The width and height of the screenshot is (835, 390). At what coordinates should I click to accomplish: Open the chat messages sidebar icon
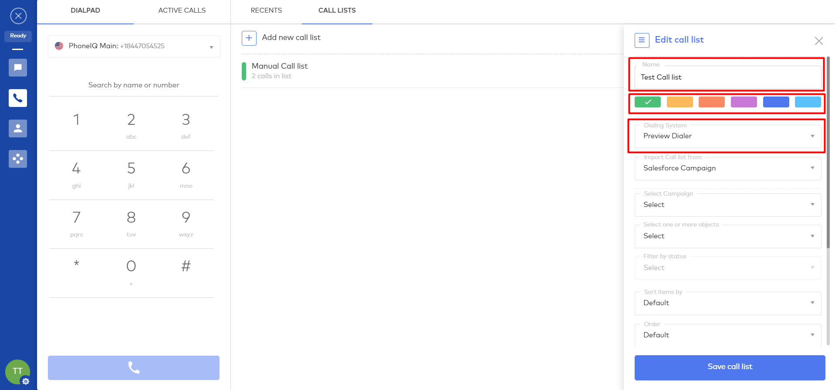point(18,68)
